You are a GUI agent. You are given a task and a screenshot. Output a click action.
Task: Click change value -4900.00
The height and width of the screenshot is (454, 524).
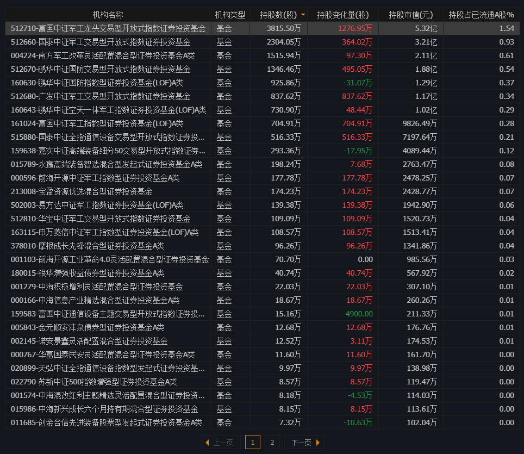[358, 314]
